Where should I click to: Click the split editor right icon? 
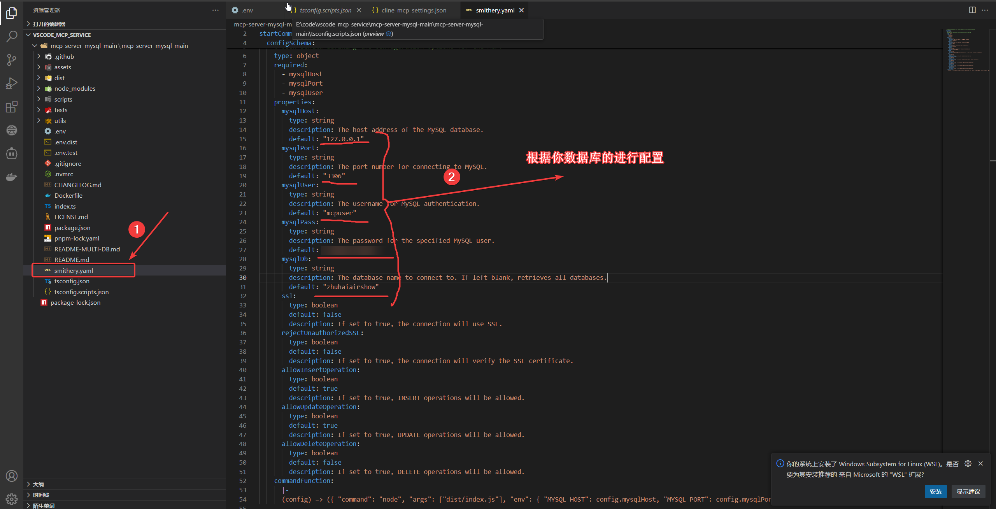point(972,10)
